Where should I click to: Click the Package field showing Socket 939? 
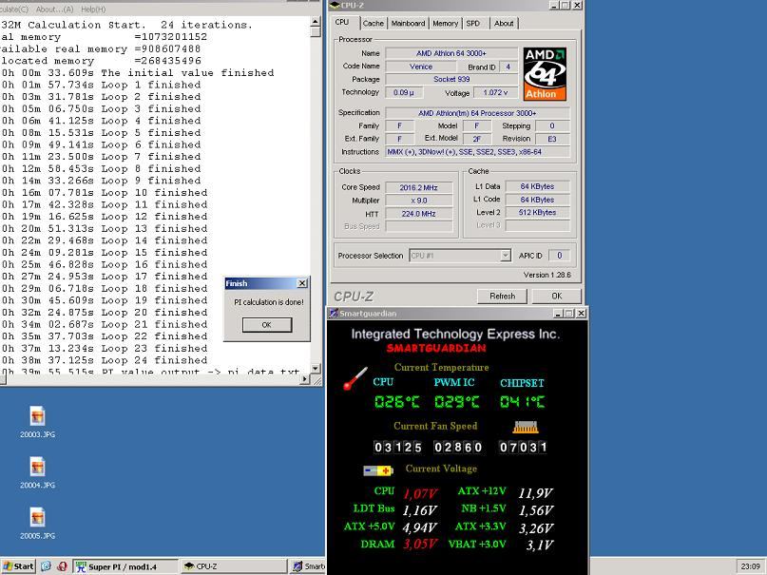451,79
